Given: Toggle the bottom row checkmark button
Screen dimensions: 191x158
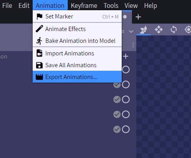Looking at the screenshot, I should 117,129.
